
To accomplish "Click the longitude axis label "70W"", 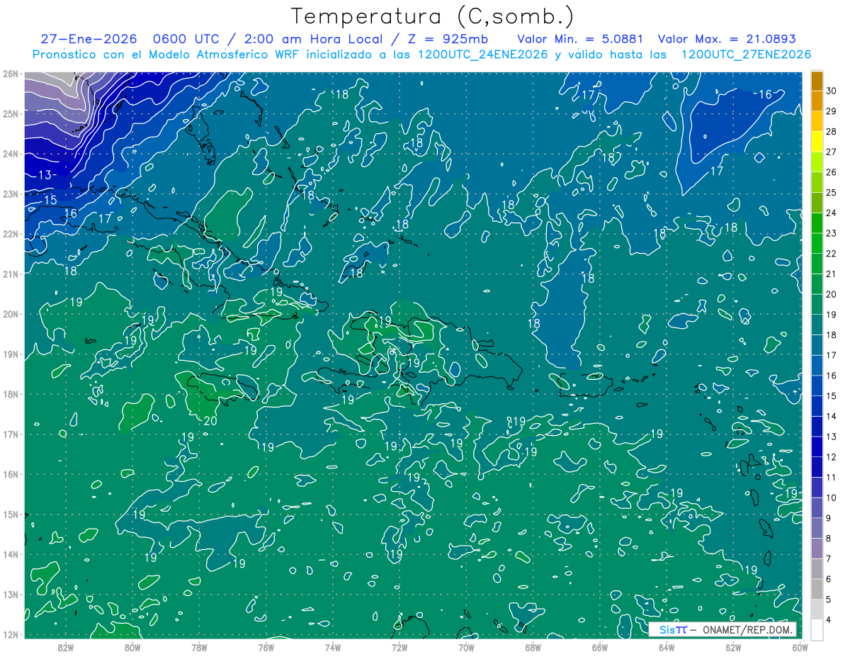I will tap(466, 647).
